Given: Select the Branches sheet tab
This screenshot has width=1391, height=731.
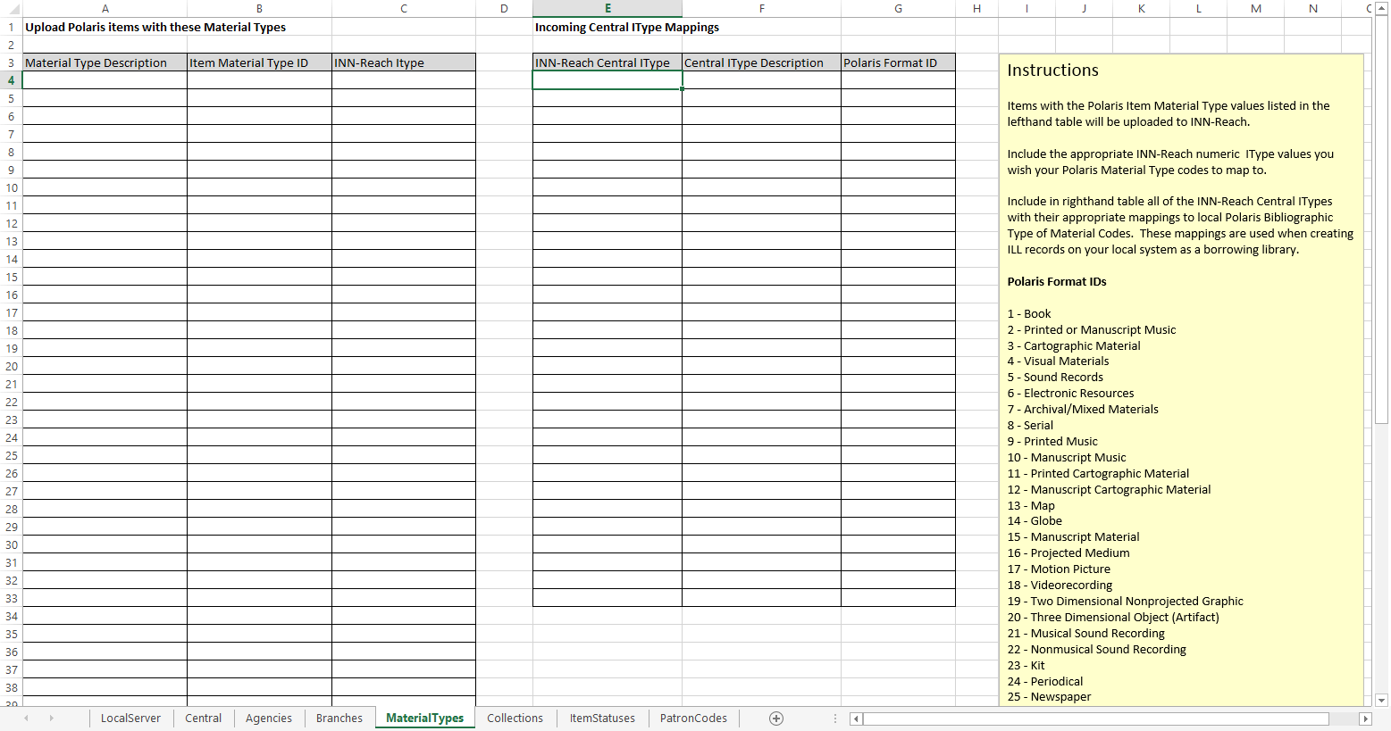Looking at the screenshot, I should pyautogui.click(x=339, y=719).
